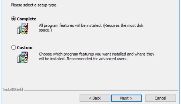Image resolution: width=181 pixels, height=104 pixels.
Task: Click the Complete setup type icon
Action: point(23,28)
